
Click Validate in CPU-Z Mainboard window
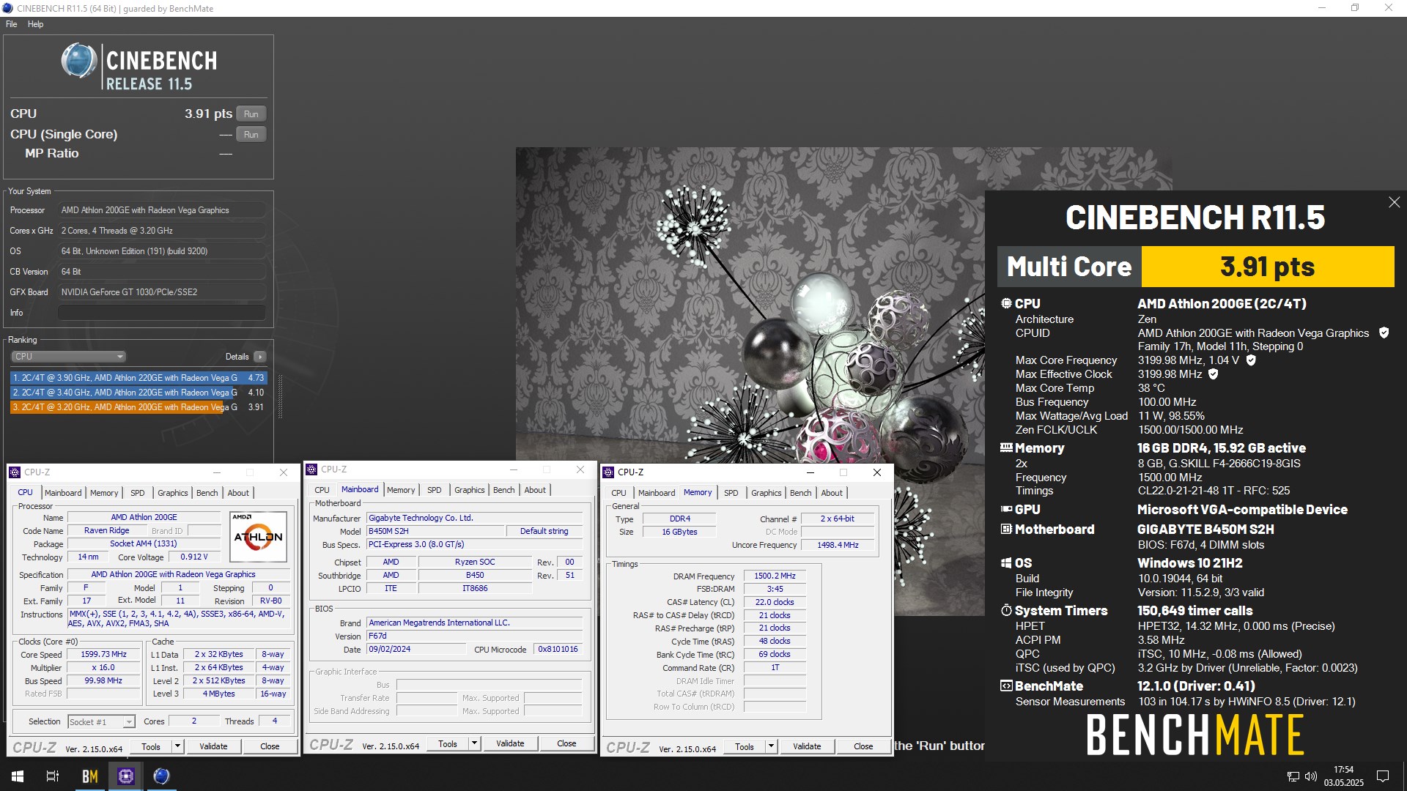[510, 743]
